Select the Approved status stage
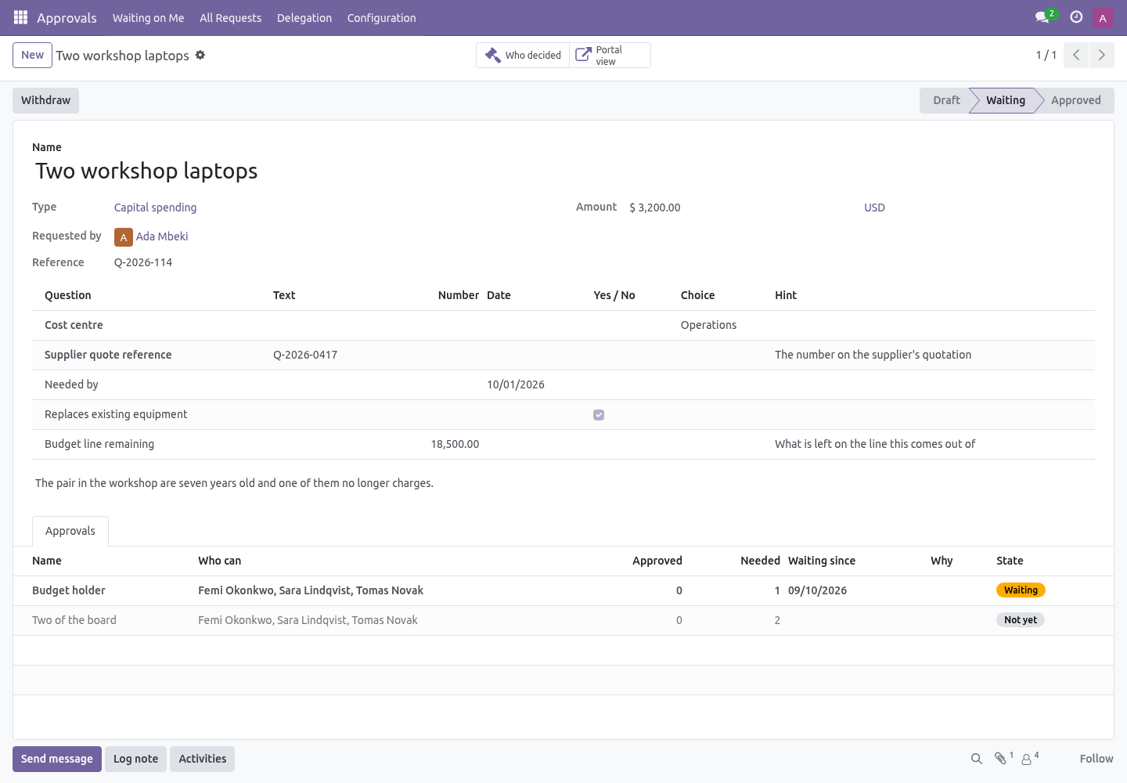This screenshot has height=783, width=1127. coord(1076,100)
